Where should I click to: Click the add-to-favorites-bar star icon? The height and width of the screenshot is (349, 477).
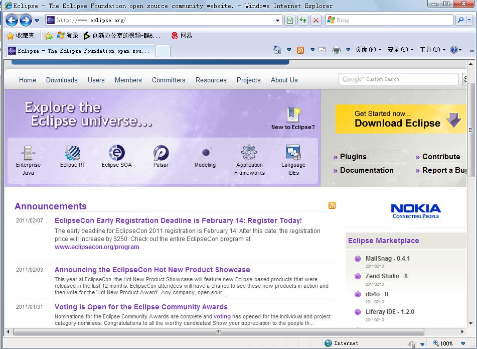point(49,36)
